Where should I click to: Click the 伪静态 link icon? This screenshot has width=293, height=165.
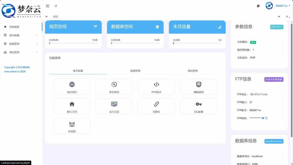point(156,104)
